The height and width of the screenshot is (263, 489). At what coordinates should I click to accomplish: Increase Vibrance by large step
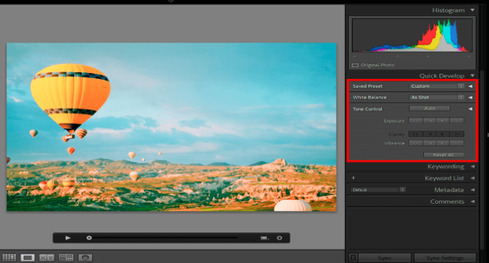pos(457,143)
